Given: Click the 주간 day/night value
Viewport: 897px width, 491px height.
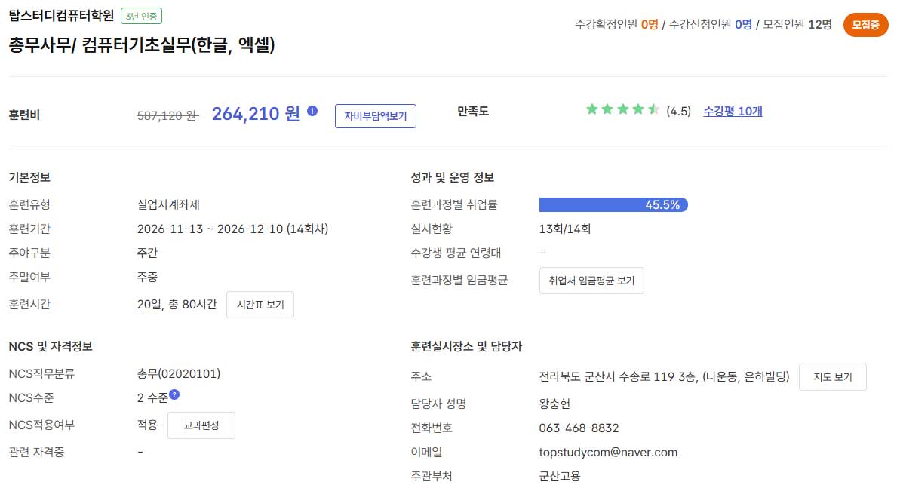Looking at the screenshot, I should [147, 253].
